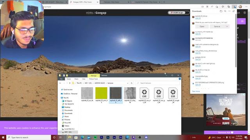250x140 pixels.
Task: Click browser Downloads toolbar icon
Action: 234,7
